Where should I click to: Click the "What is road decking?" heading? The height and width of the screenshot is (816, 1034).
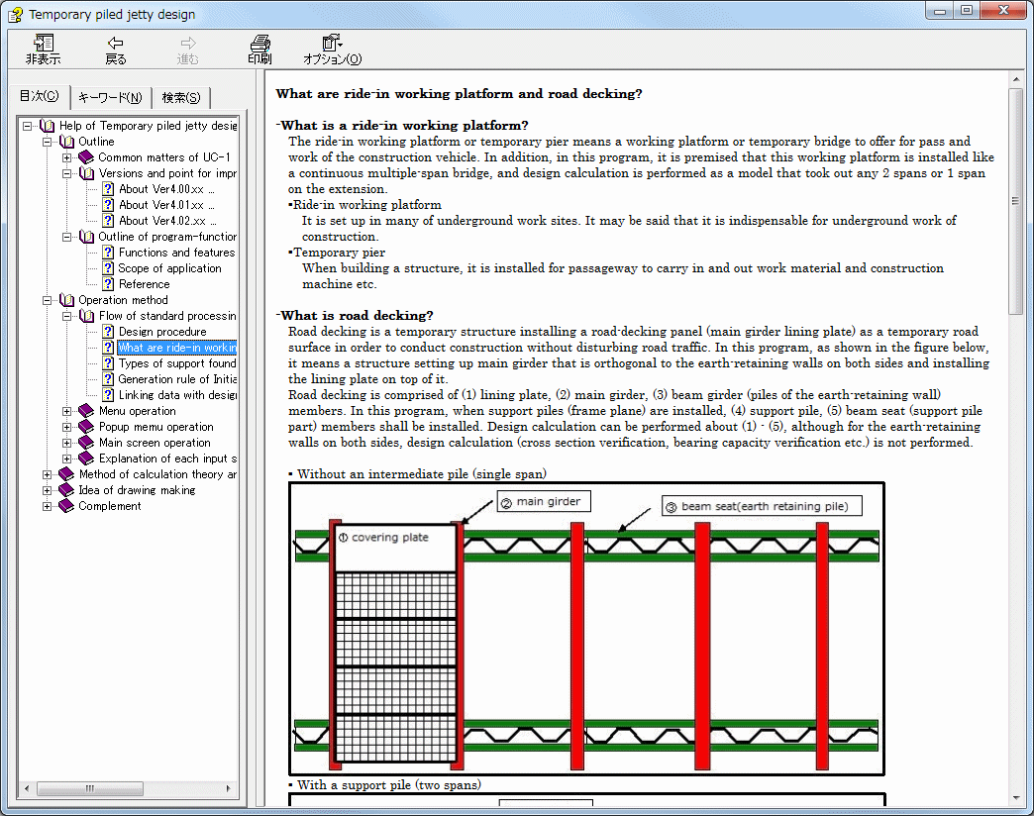pos(357,316)
